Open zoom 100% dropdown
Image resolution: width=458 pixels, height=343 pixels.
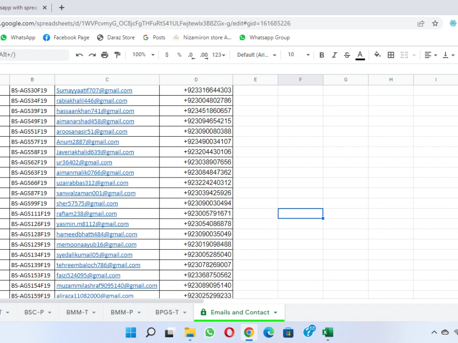143,54
